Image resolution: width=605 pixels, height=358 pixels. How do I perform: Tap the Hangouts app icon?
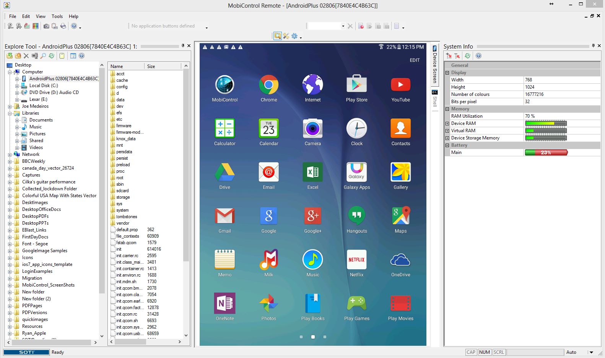click(x=357, y=220)
